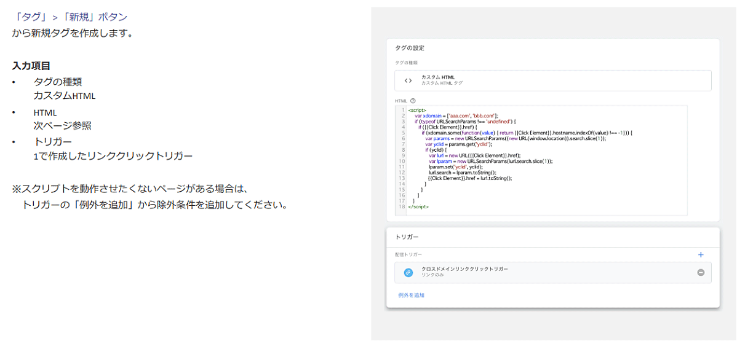Click the 配信トリガー label
Image resolution: width=737 pixels, height=341 pixels.
(408, 254)
